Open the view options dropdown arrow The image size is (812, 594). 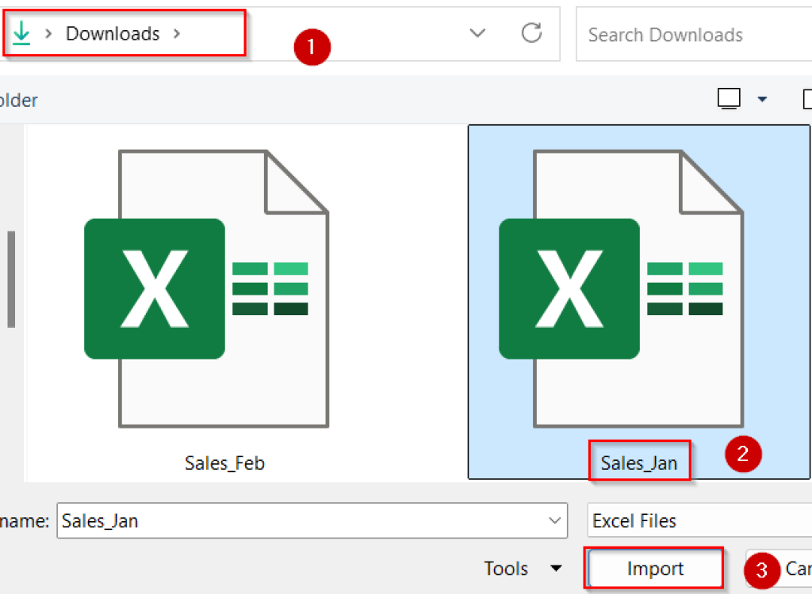762,99
